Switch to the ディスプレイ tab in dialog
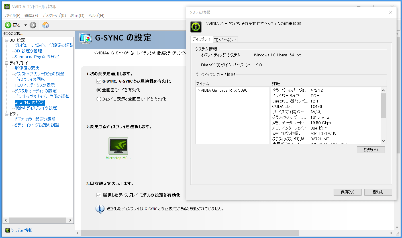The height and width of the screenshot is (238, 402). point(201,39)
